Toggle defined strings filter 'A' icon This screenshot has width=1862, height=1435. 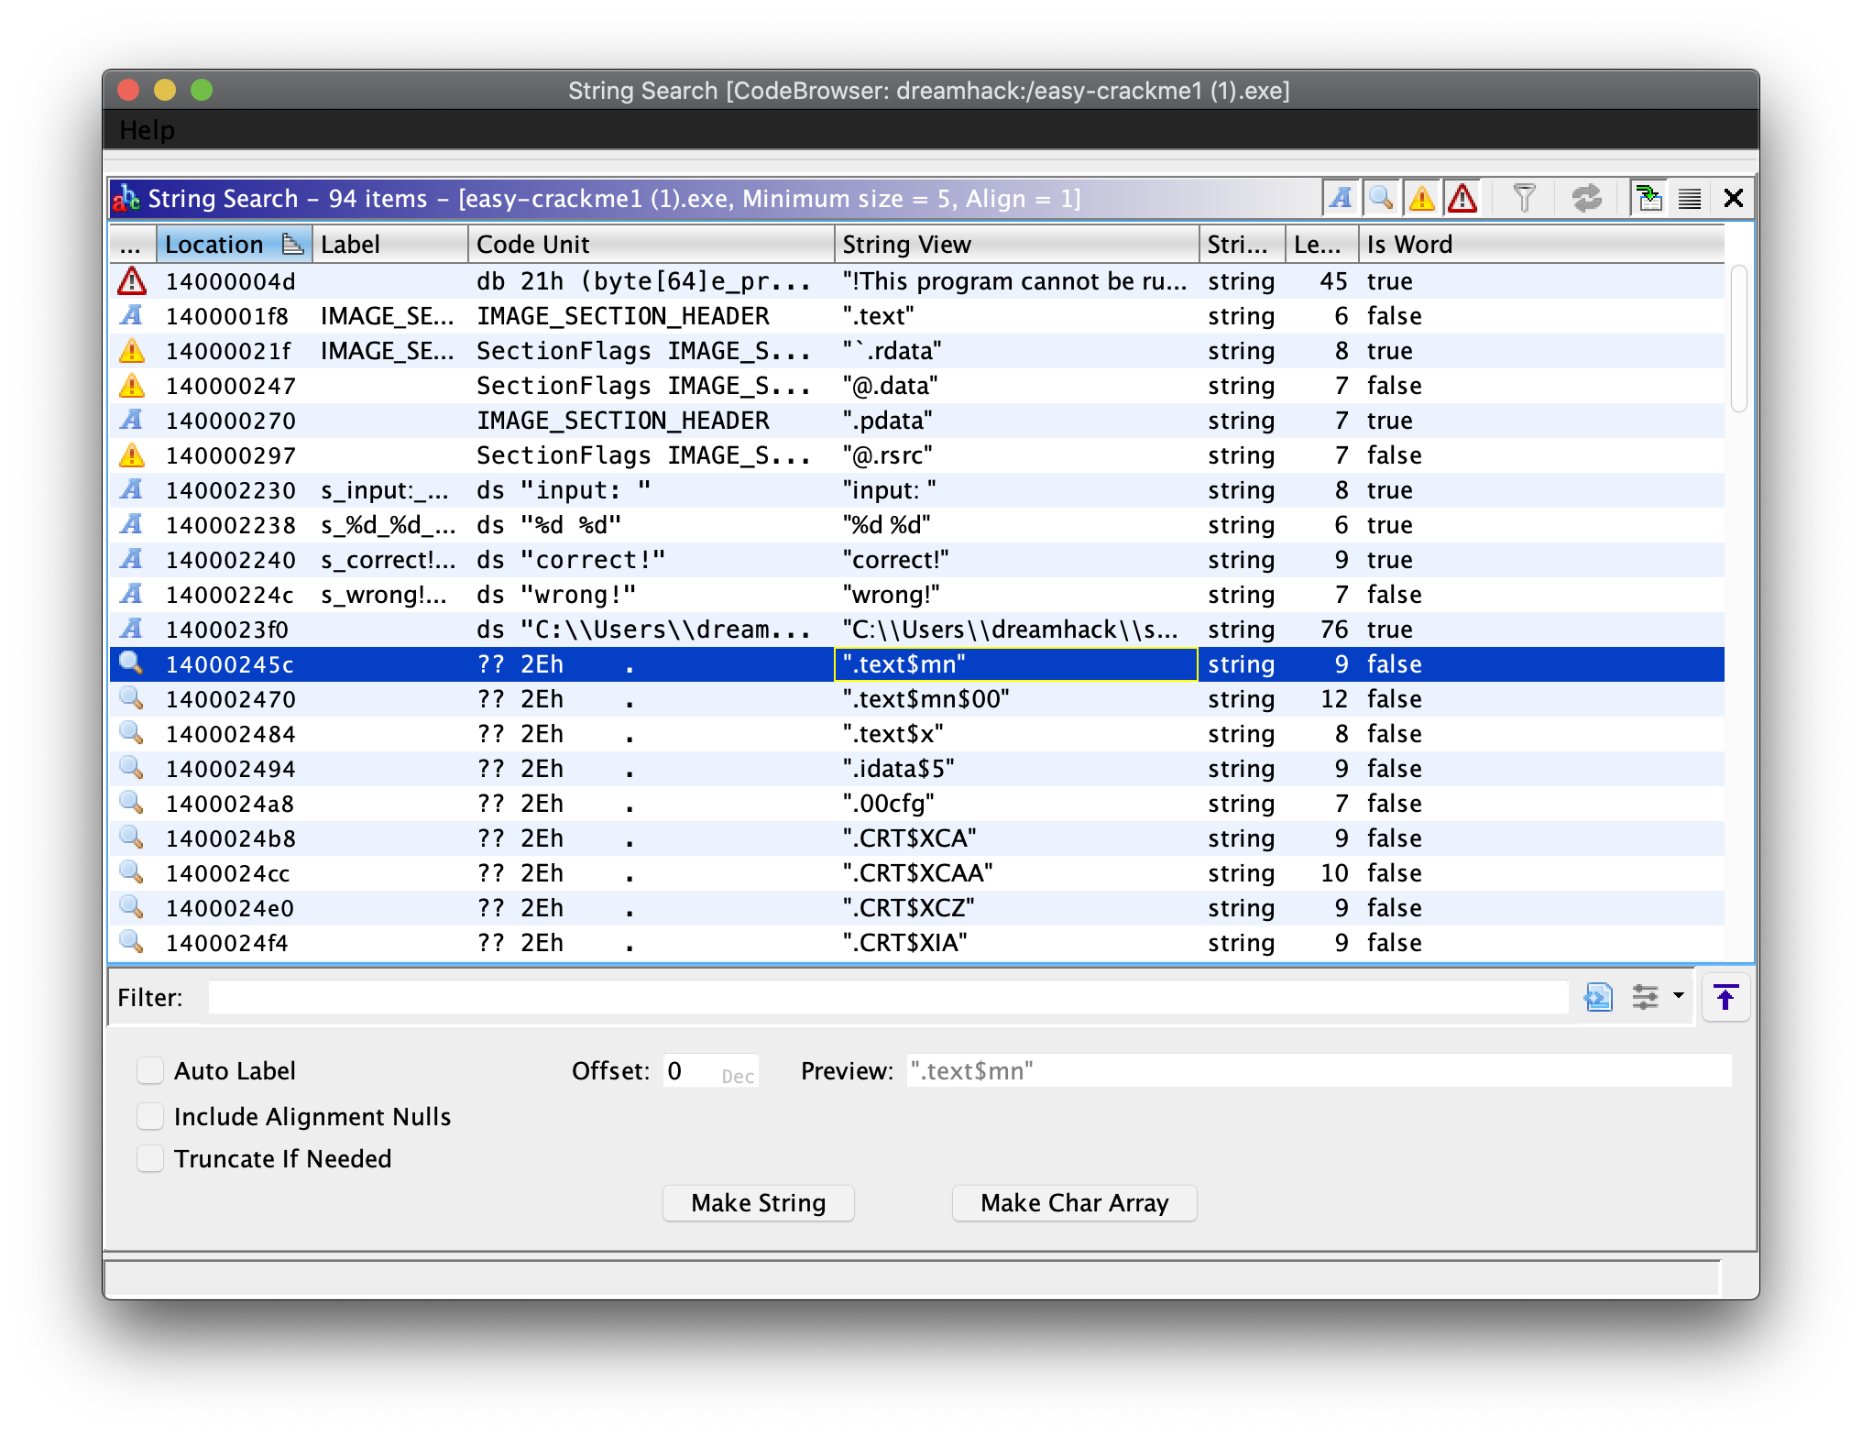(x=1341, y=198)
